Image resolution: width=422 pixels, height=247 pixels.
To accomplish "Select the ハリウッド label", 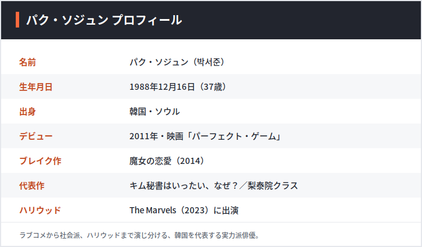I will (40, 210).
